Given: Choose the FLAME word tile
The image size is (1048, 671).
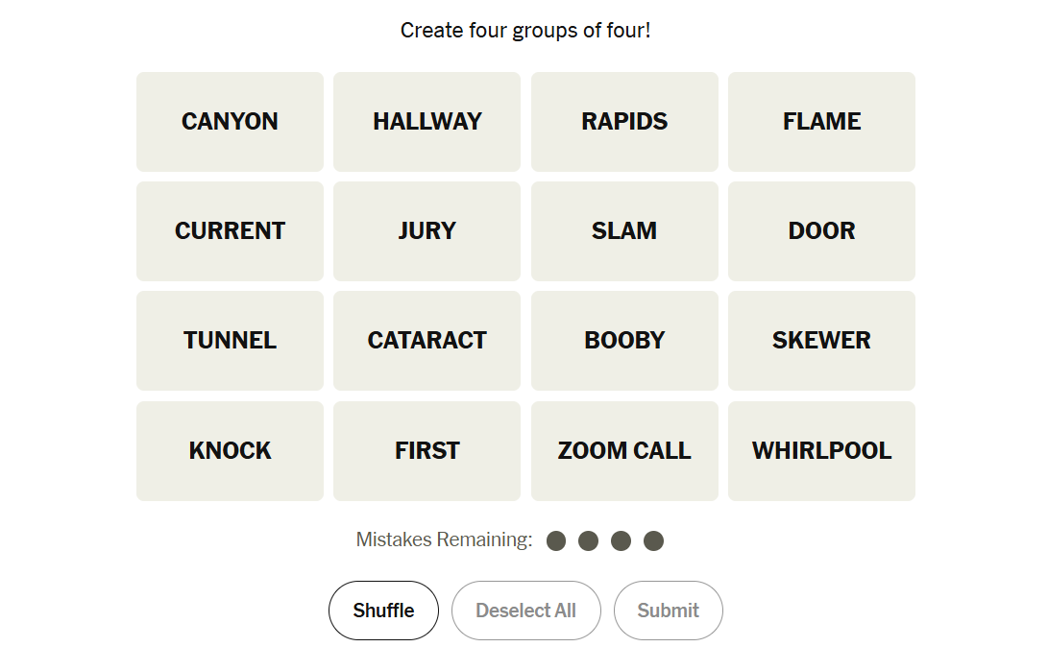Looking at the screenshot, I should click(x=821, y=122).
